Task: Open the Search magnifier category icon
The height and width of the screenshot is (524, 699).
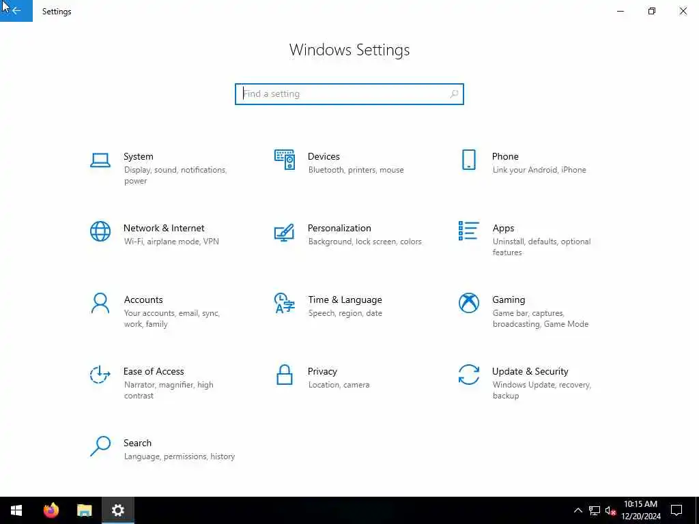Action: point(100,446)
